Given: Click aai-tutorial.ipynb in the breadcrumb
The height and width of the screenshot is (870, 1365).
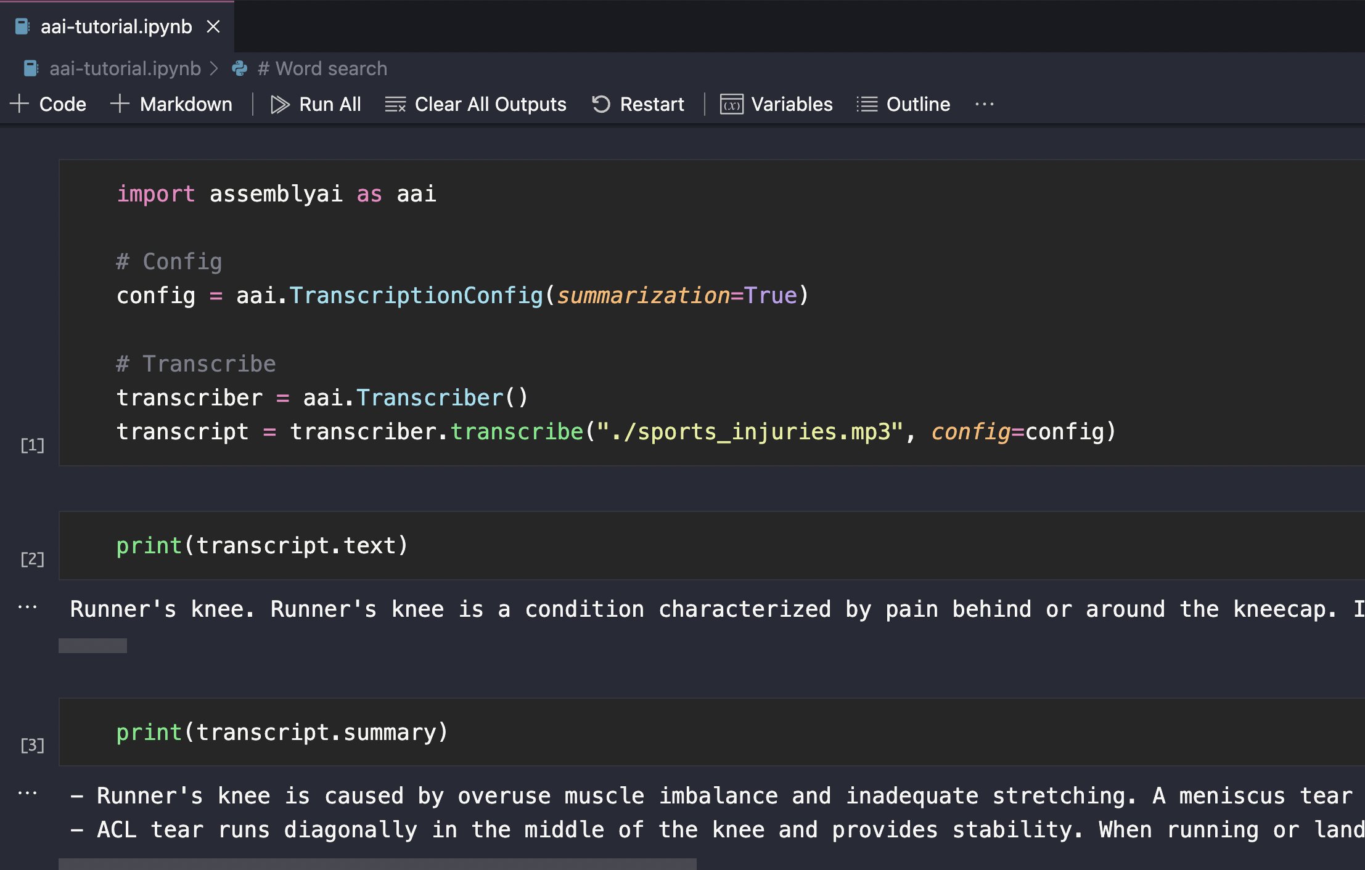Looking at the screenshot, I should pyautogui.click(x=125, y=68).
